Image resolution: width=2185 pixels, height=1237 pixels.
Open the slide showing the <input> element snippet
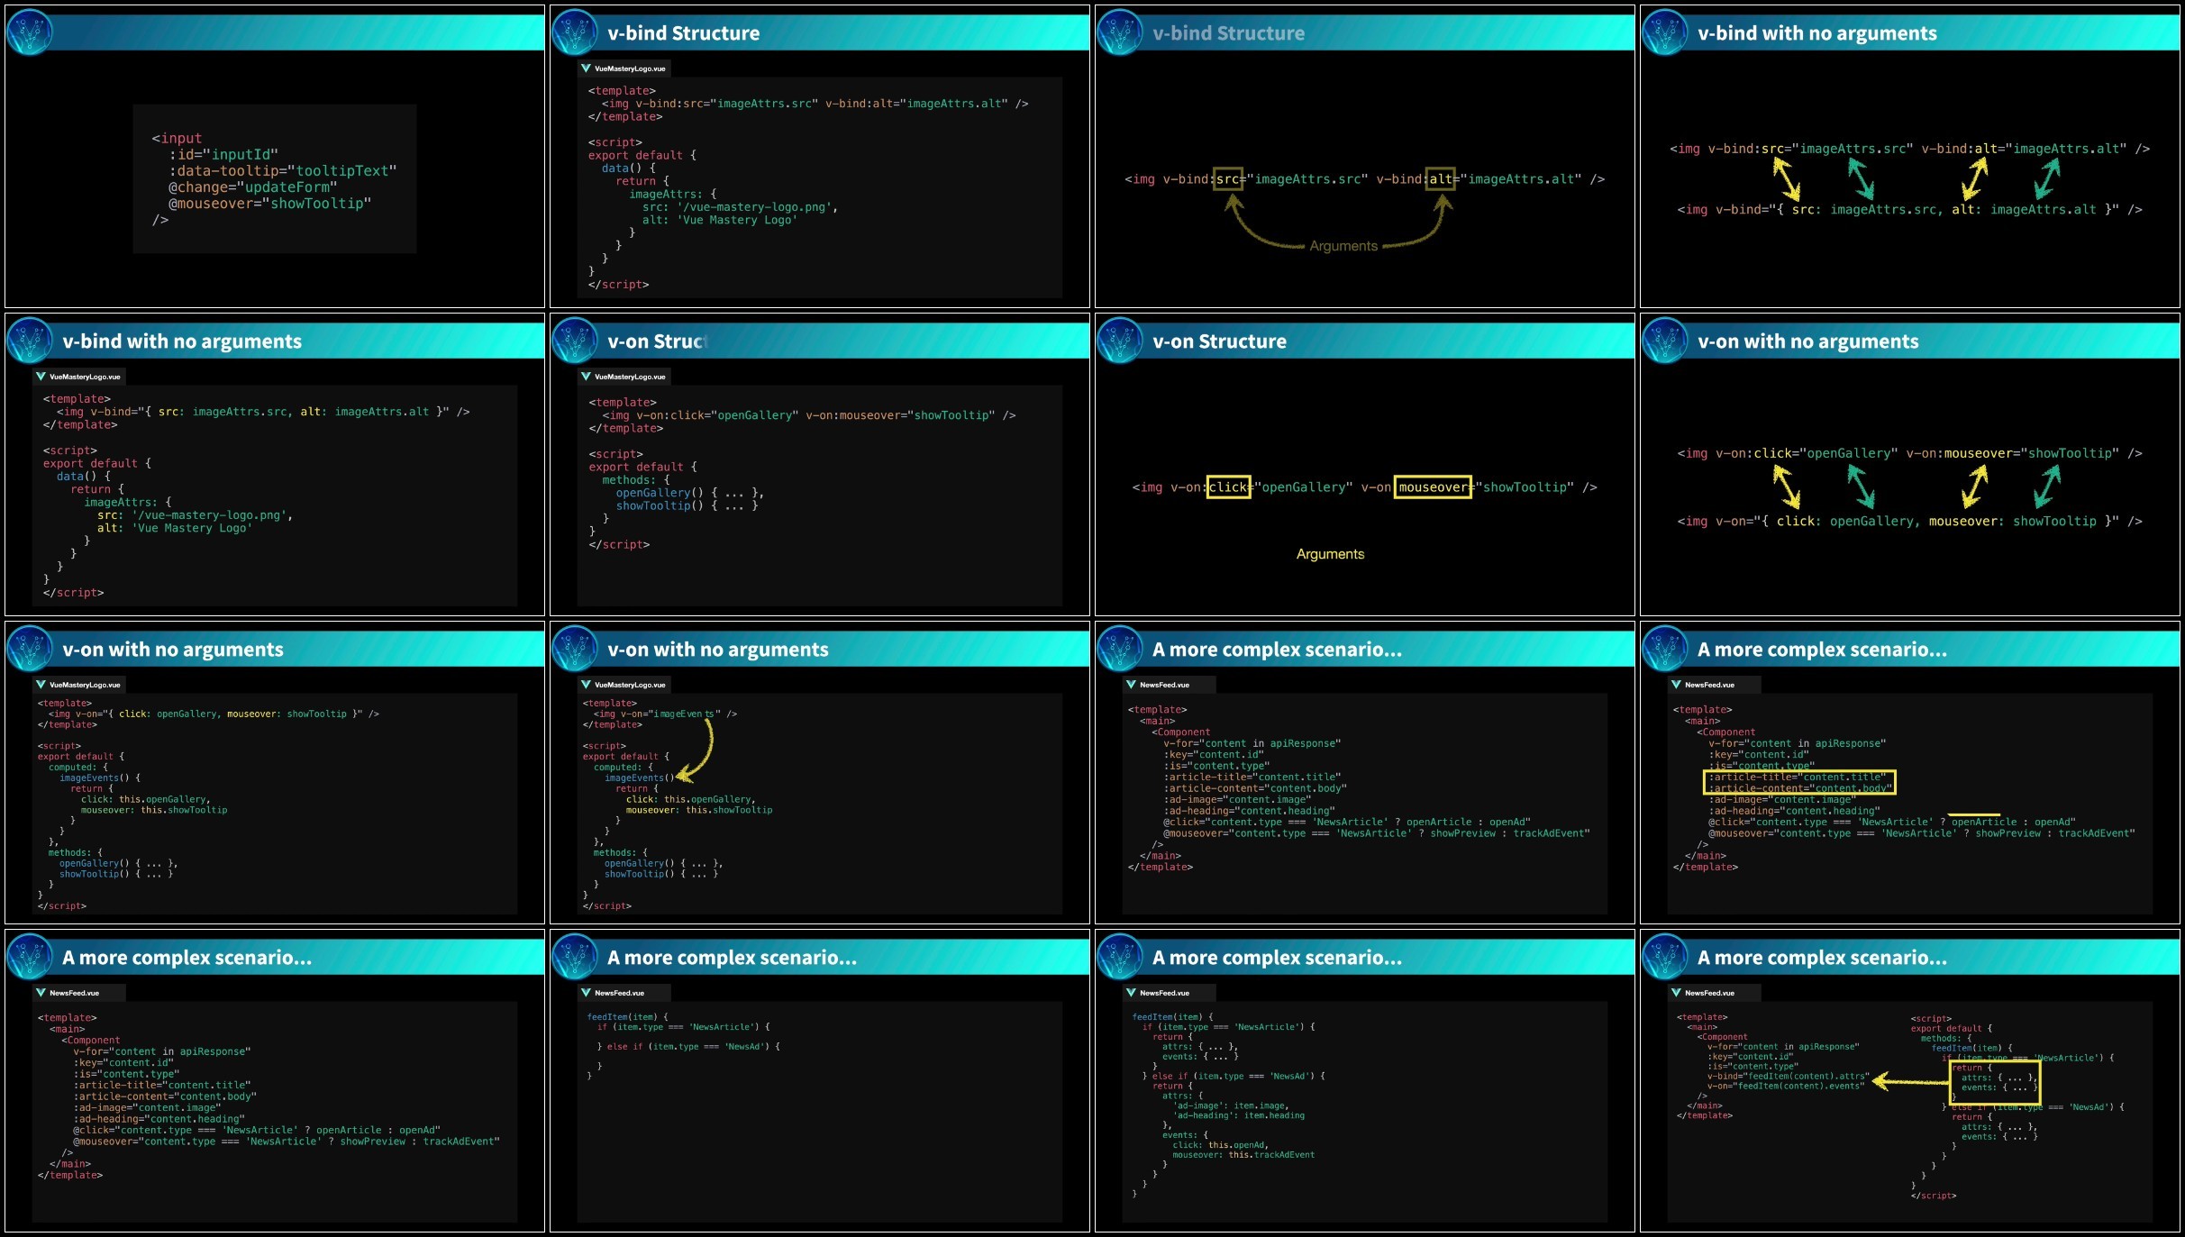[x=275, y=157]
